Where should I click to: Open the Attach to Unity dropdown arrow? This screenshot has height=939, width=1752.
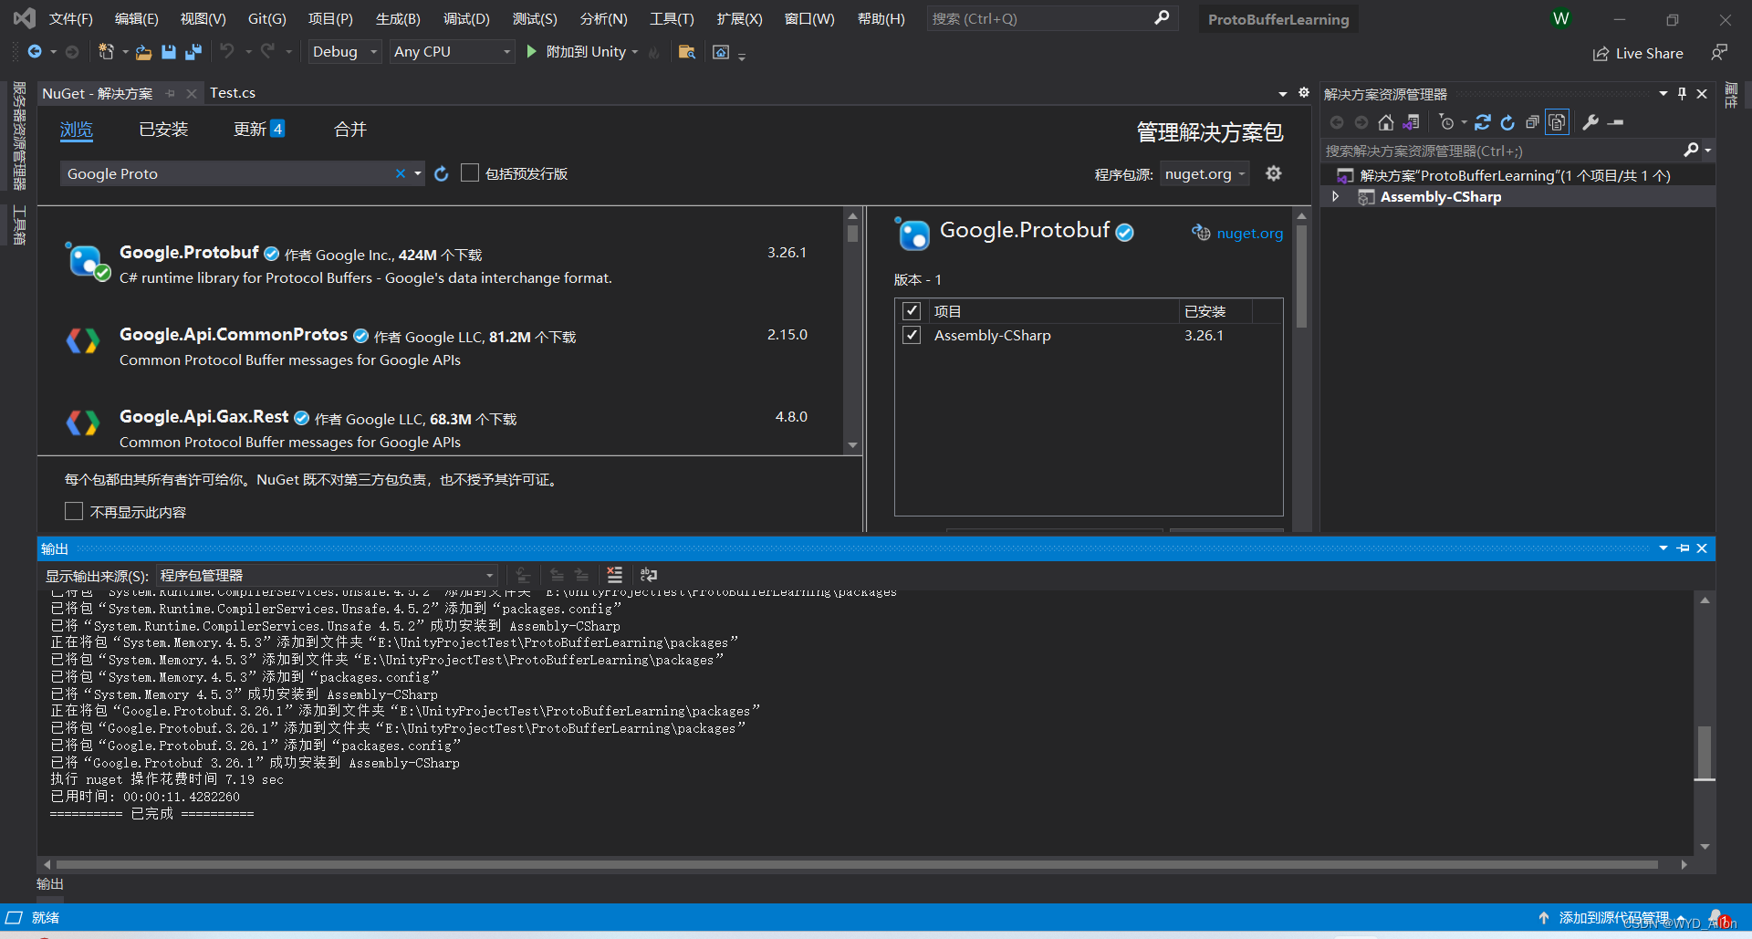pos(635,52)
